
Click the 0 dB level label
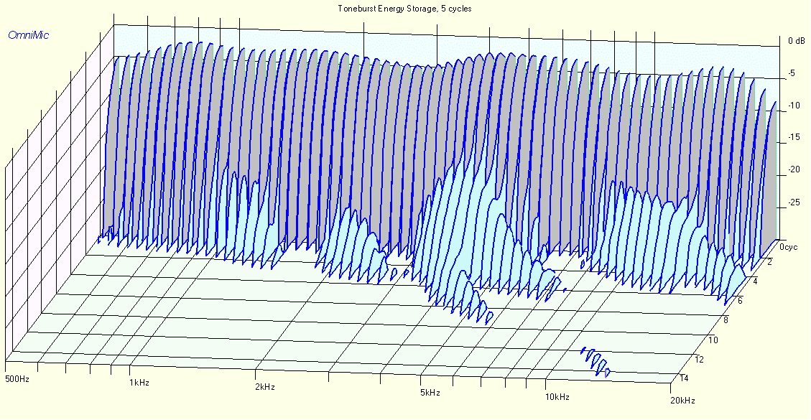796,41
